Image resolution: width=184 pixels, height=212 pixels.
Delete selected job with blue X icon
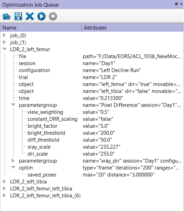click(30, 16)
